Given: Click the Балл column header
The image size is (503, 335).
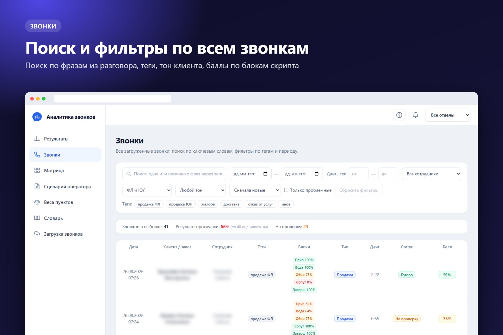Looking at the screenshot, I should (447, 247).
